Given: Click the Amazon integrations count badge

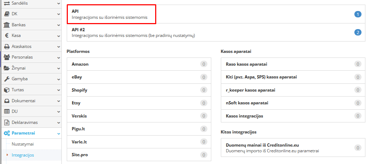Looking at the screenshot, I should pyautogui.click(x=204, y=64).
